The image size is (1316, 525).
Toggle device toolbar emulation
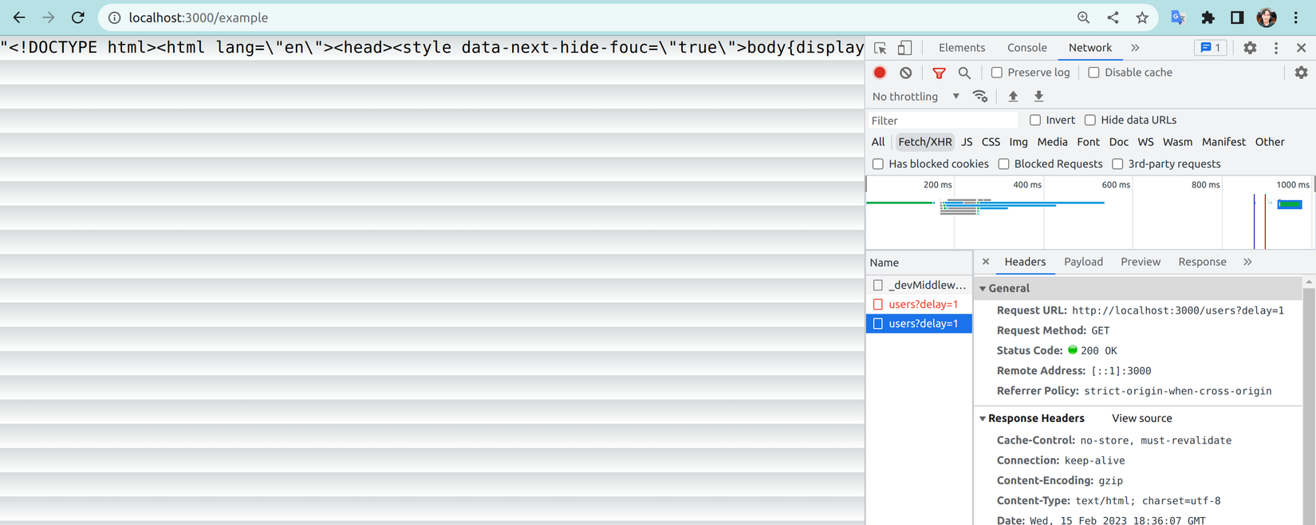[905, 48]
